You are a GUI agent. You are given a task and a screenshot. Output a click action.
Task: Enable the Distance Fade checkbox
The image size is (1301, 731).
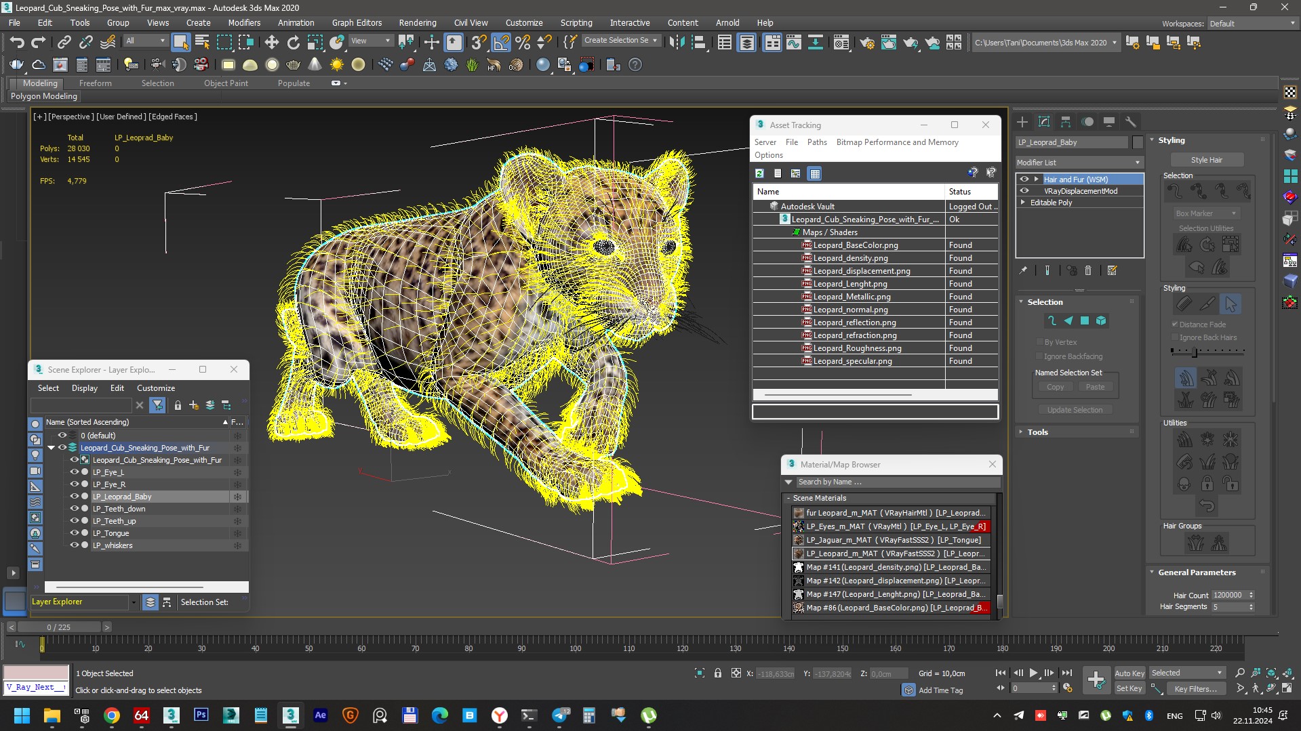pos(1175,325)
